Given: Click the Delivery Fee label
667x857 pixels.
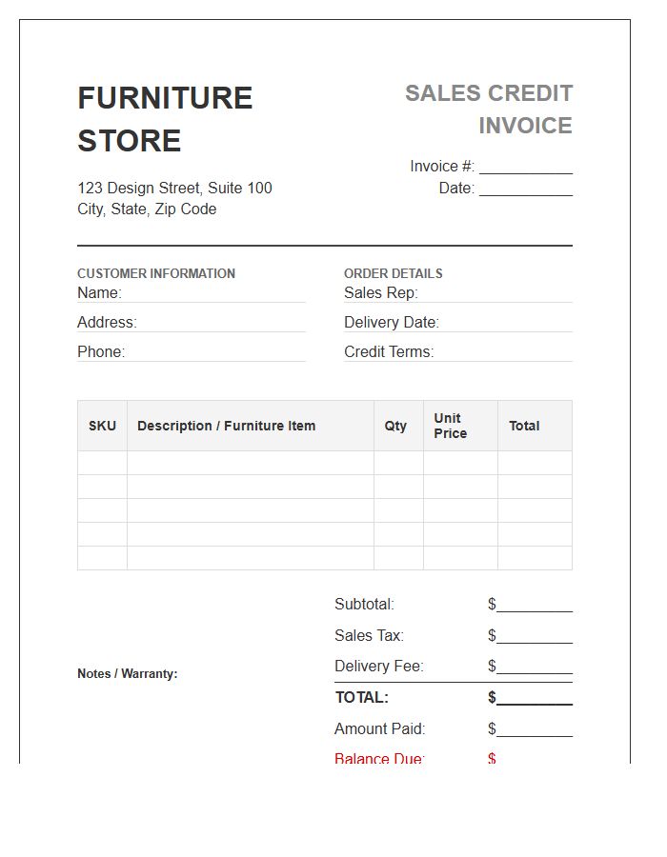Looking at the screenshot, I should click(x=379, y=667).
